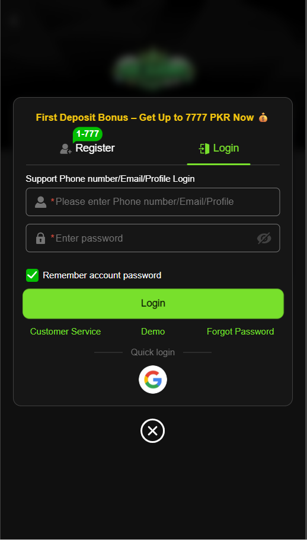
Task: Click the add-user icon beside Register
Action: [65, 149]
